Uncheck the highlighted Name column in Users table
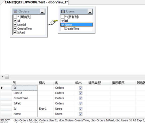This screenshot has height=123, width=146. tap(62, 24)
